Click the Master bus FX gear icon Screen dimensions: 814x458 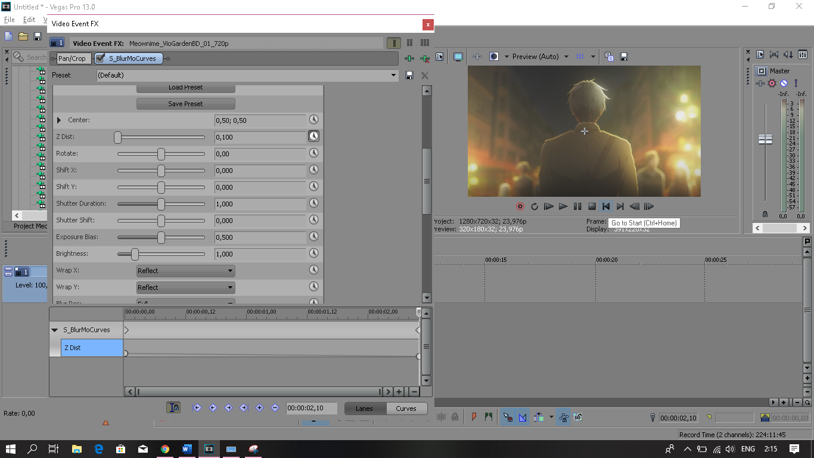772,83
